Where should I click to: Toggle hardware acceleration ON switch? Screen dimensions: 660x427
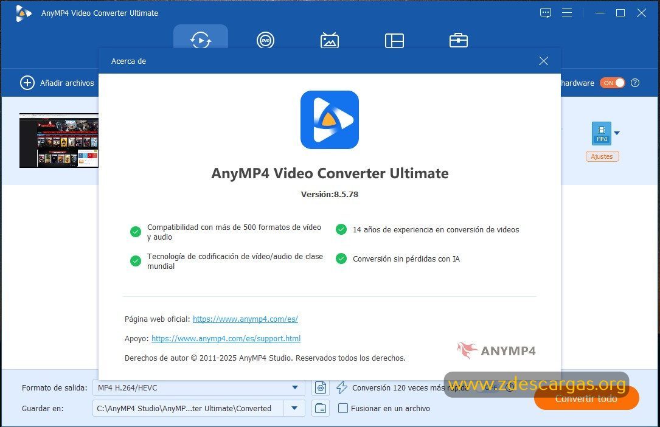(x=613, y=83)
